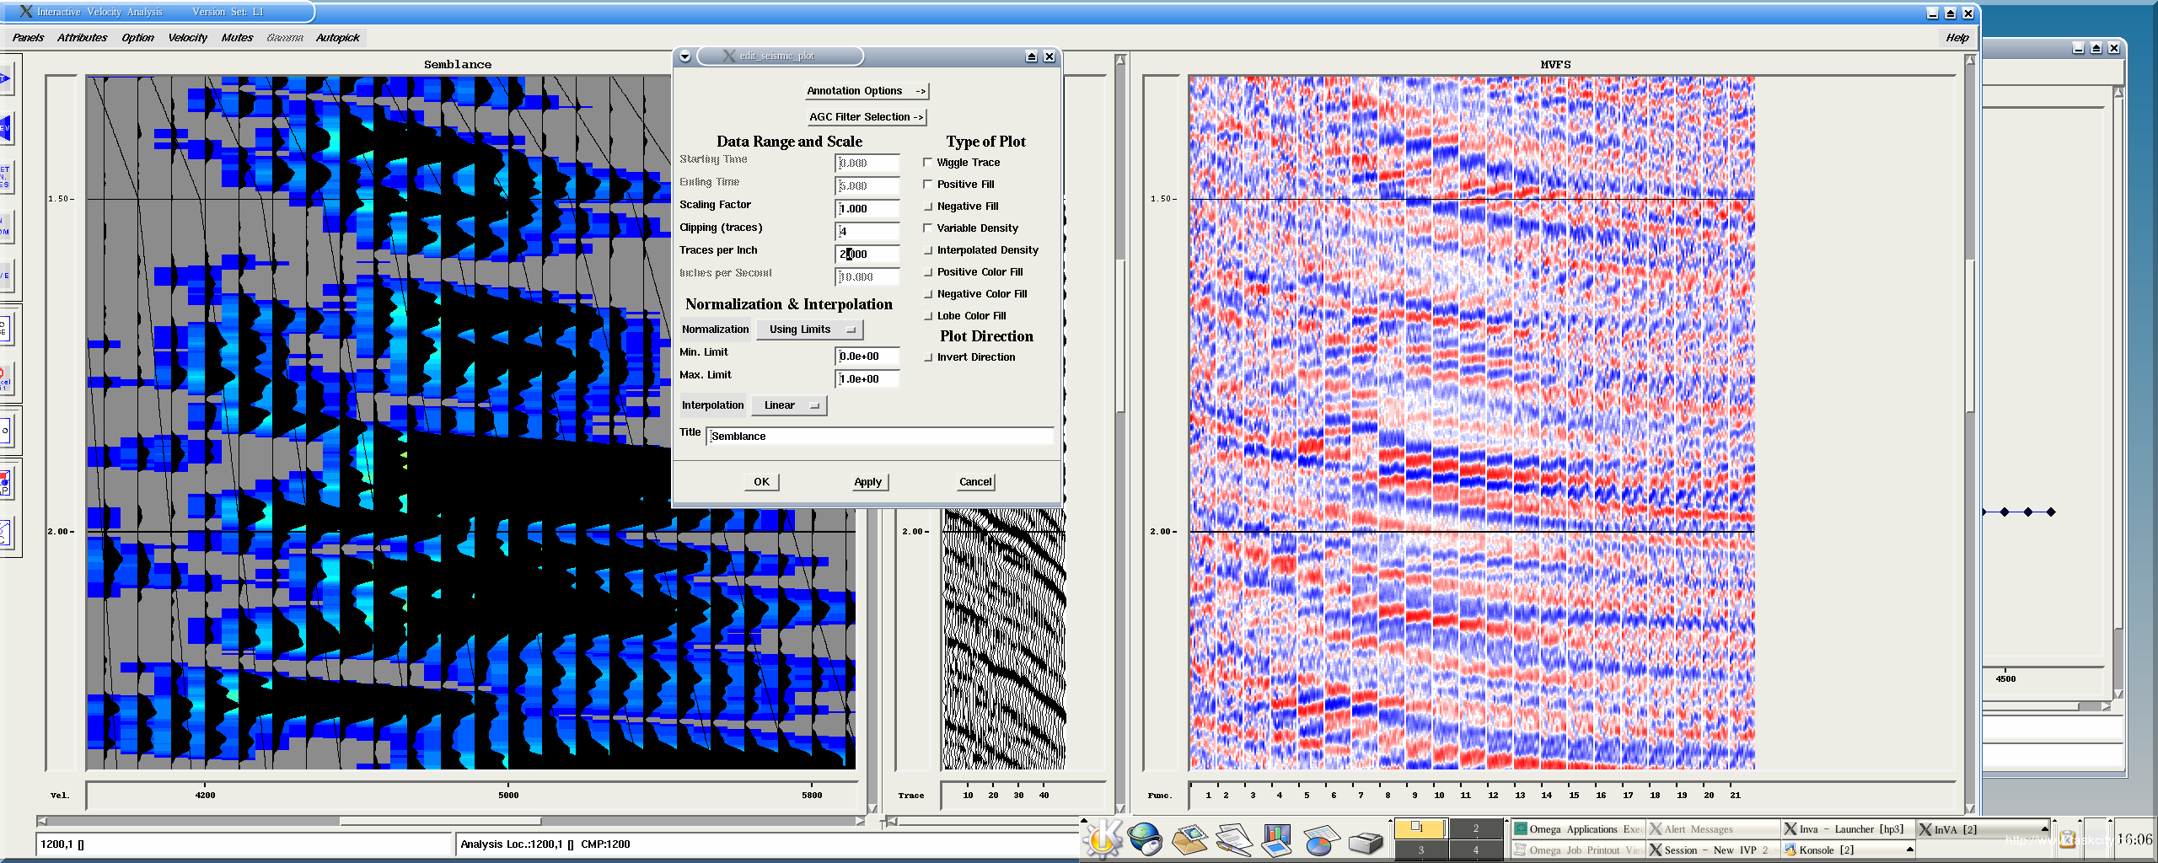Check the Invert Direction option
The height and width of the screenshot is (863, 2158).
(928, 357)
